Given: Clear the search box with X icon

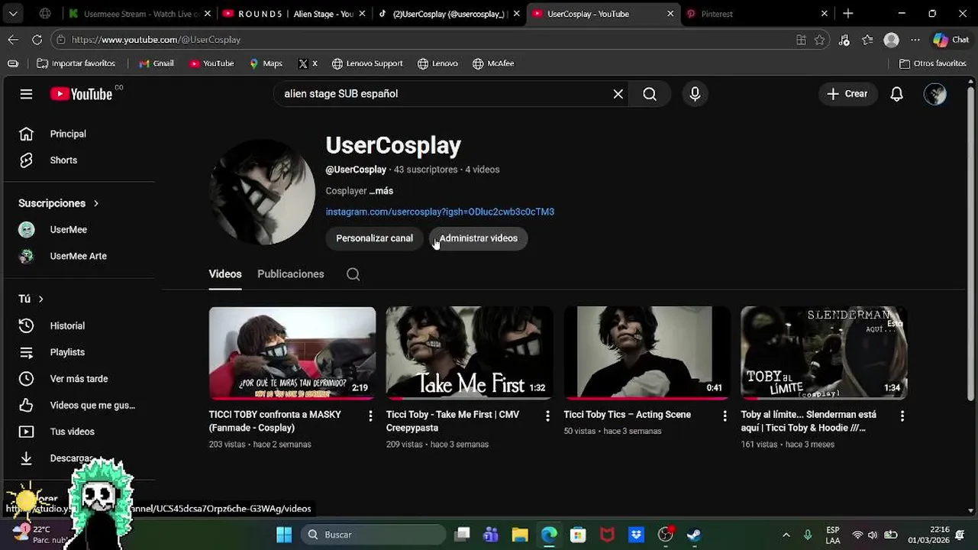Looking at the screenshot, I should [x=618, y=94].
